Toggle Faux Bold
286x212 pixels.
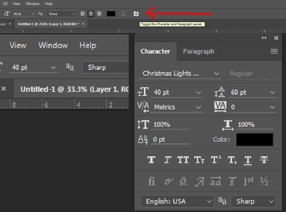[152, 160]
